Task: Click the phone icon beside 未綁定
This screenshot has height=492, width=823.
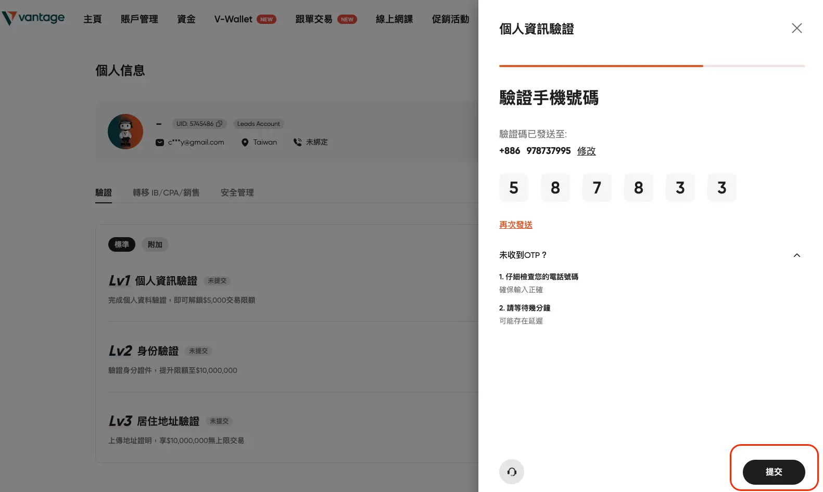Action: pyautogui.click(x=298, y=142)
